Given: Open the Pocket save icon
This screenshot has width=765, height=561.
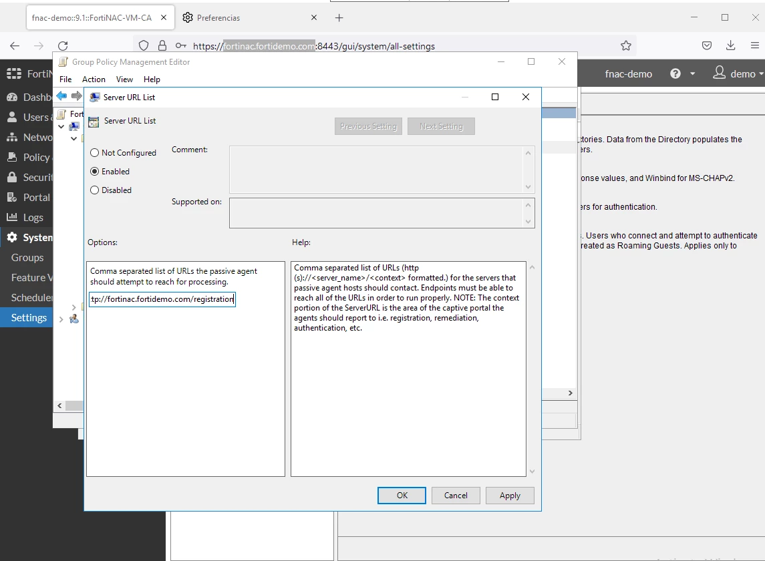Looking at the screenshot, I should click(706, 46).
